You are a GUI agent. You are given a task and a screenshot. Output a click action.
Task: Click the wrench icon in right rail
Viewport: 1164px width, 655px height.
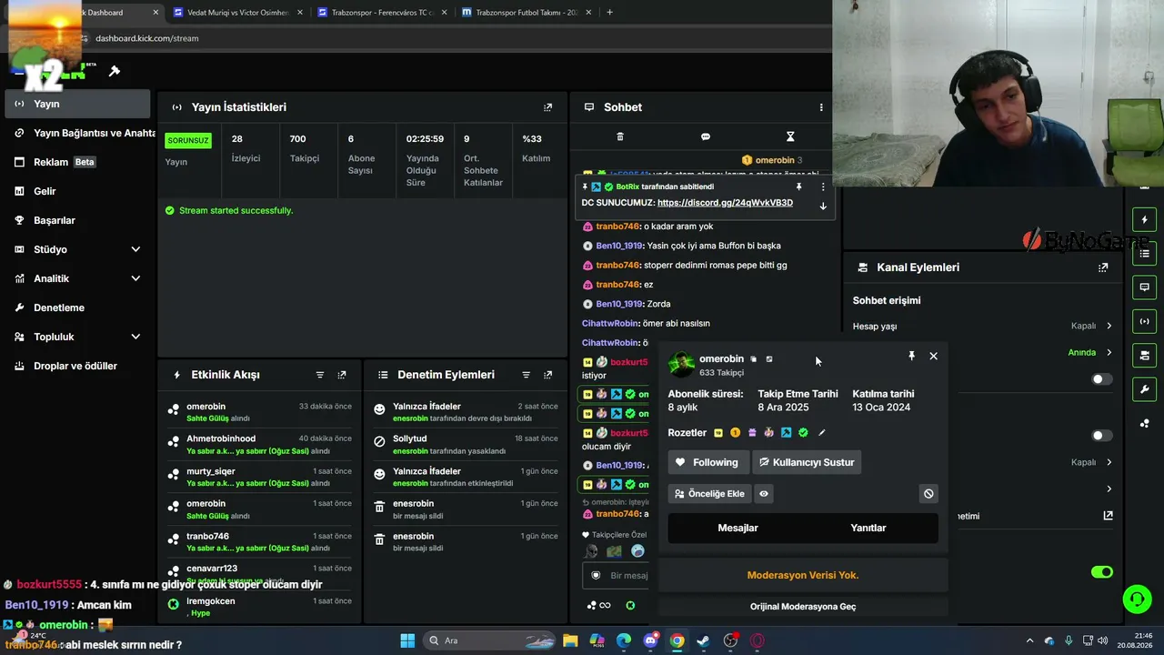point(1144,389)
